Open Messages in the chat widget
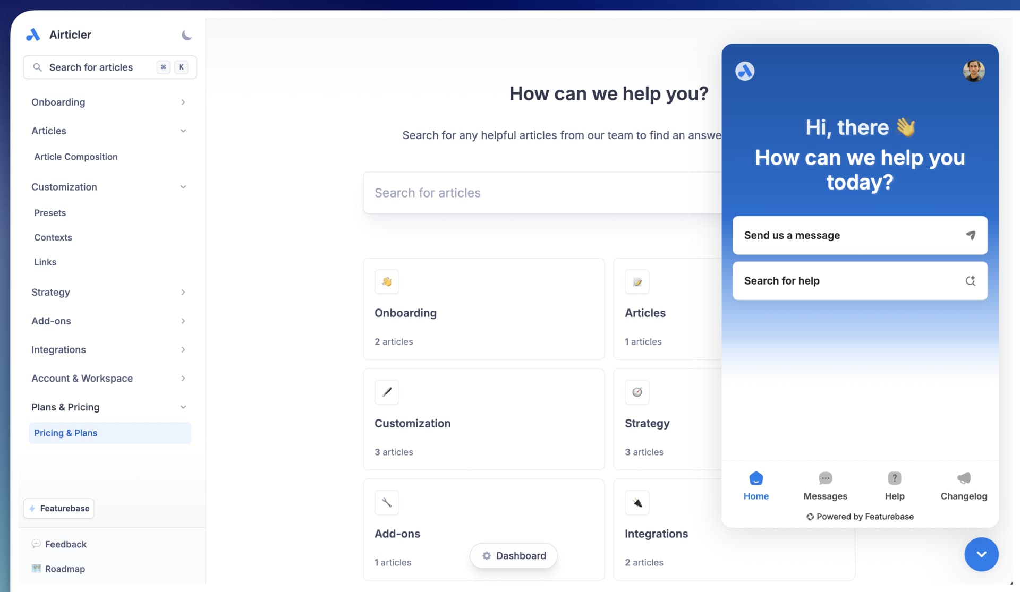The image size is (1020, 592). pos(824,478)
